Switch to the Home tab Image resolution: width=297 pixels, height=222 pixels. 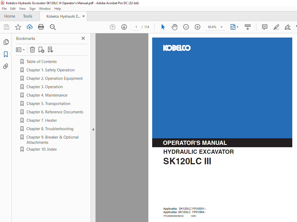[x=10, y=16]
